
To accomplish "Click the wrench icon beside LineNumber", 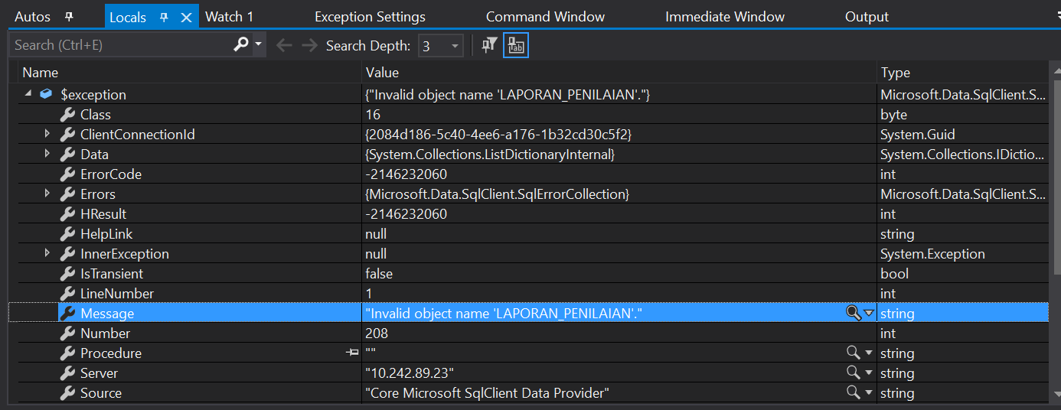I will (67, 294).
